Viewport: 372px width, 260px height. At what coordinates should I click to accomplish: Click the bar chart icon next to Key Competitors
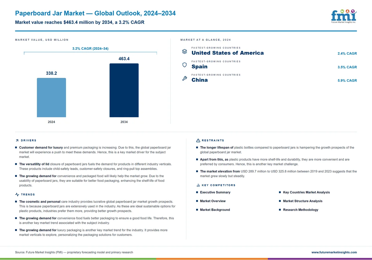pyautogui.click(x=198, y=185)
